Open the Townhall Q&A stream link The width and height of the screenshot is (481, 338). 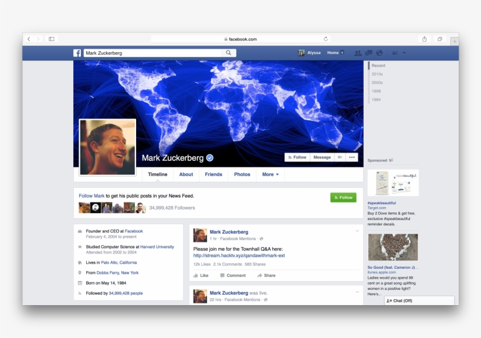tap(239, 255)
